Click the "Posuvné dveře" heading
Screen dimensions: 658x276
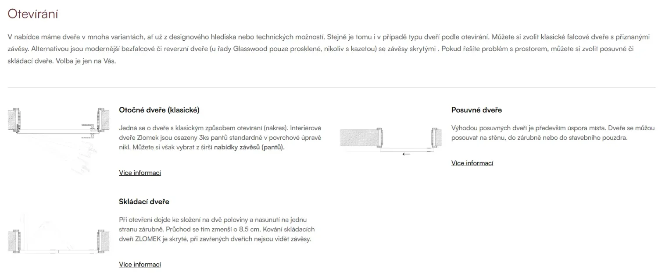tap(476, 110)
